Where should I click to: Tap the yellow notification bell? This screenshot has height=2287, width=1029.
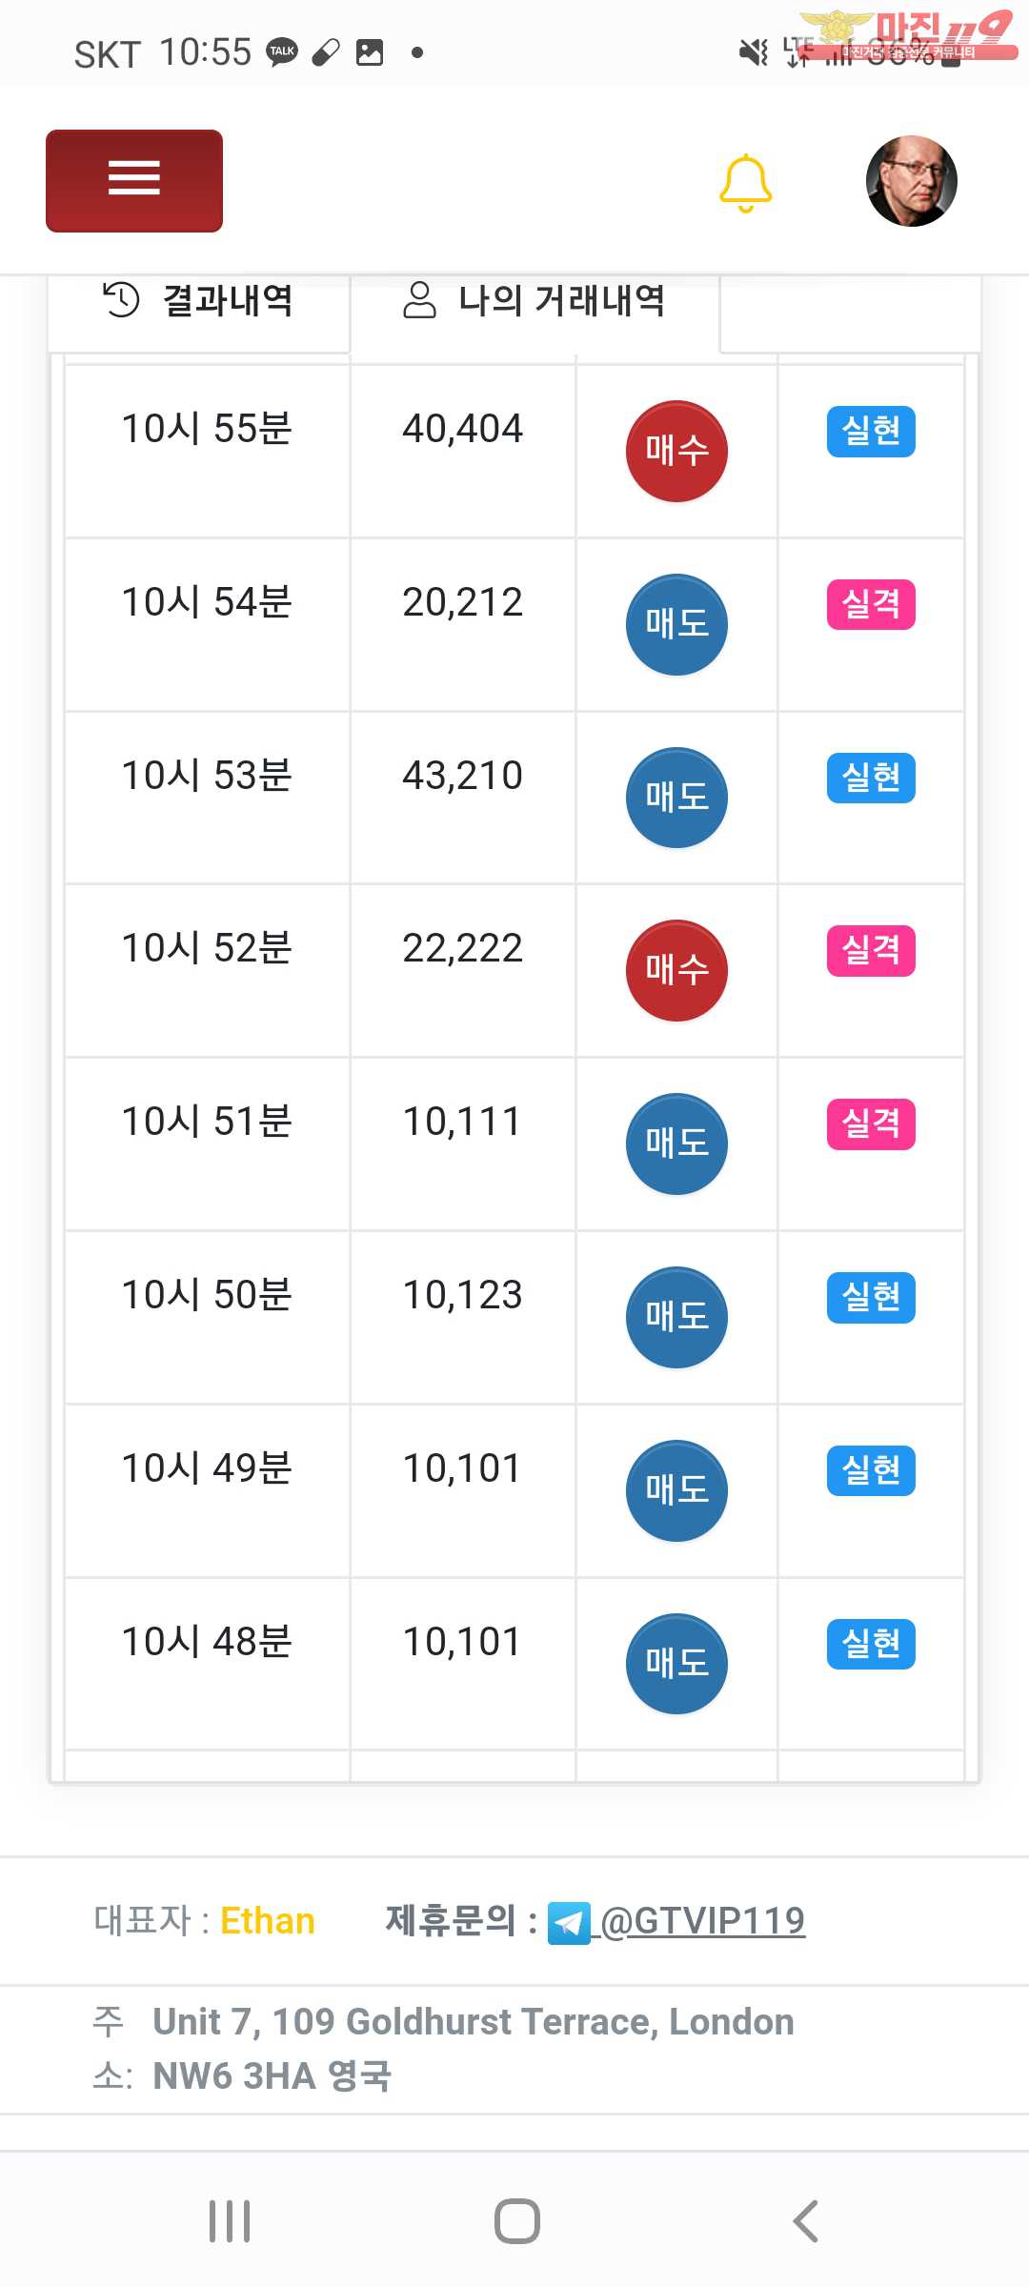tap(745, 182)
